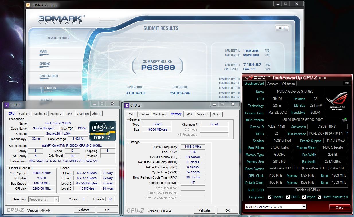Switch to Sensors tab in GPU-Z
354x217 pixels.
click(x=273, y=84)
